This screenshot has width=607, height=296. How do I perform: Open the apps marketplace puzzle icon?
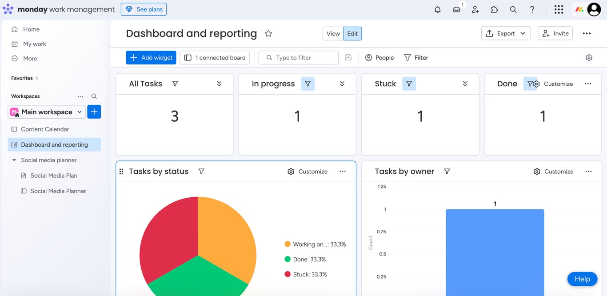pyautogui.click(x=494, y=9)
